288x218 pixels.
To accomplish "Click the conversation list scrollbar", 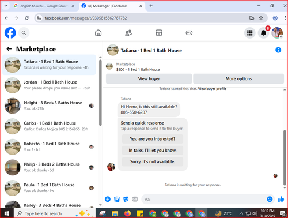I will click(100, 92).
